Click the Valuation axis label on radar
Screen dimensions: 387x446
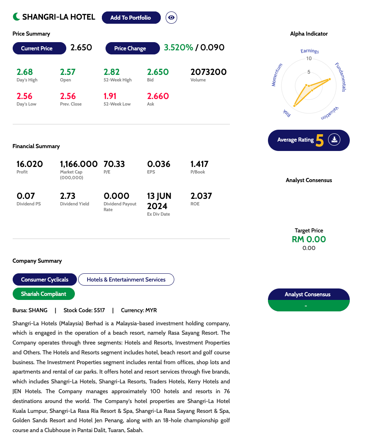pyautogui.click(x=330, y=113)
